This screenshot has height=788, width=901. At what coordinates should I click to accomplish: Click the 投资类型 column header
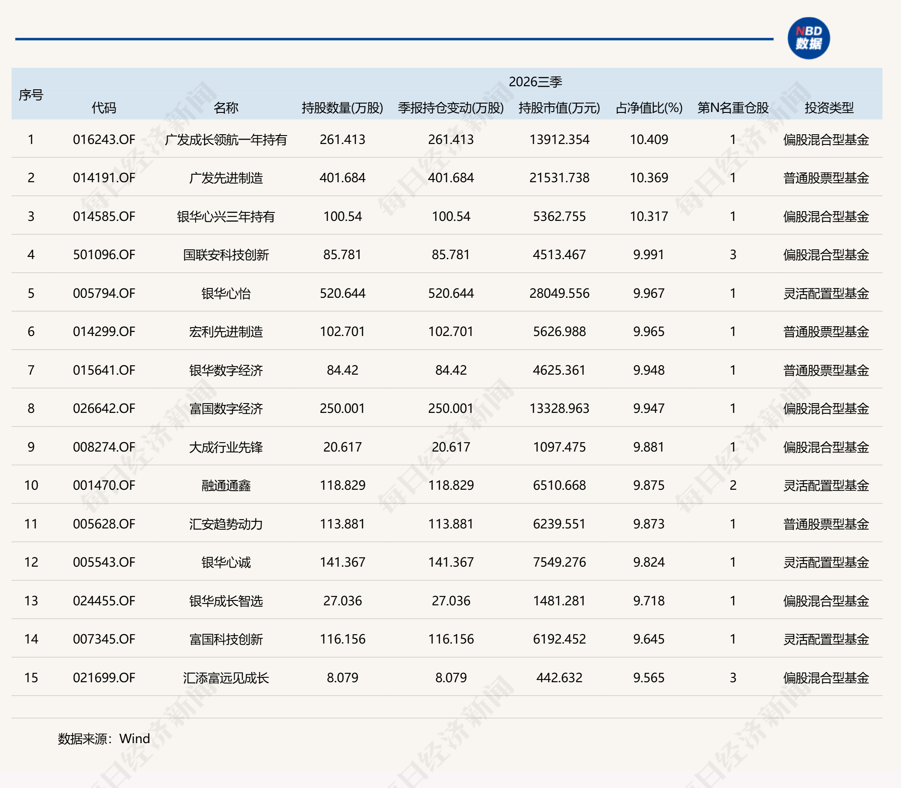click(x=829, y=108)
